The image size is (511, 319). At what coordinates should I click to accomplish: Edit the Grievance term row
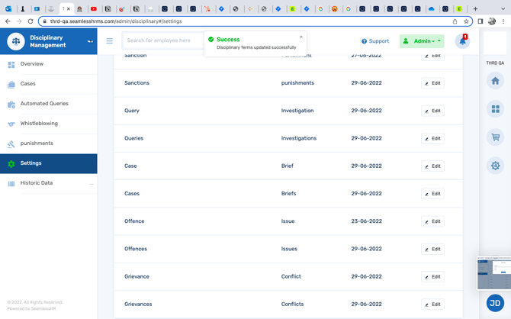coord(432,276)
